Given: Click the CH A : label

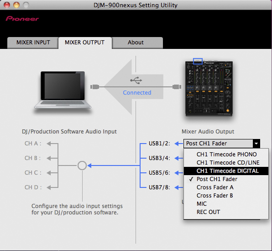Looking at the screenshot, I should tap(33, 144).
